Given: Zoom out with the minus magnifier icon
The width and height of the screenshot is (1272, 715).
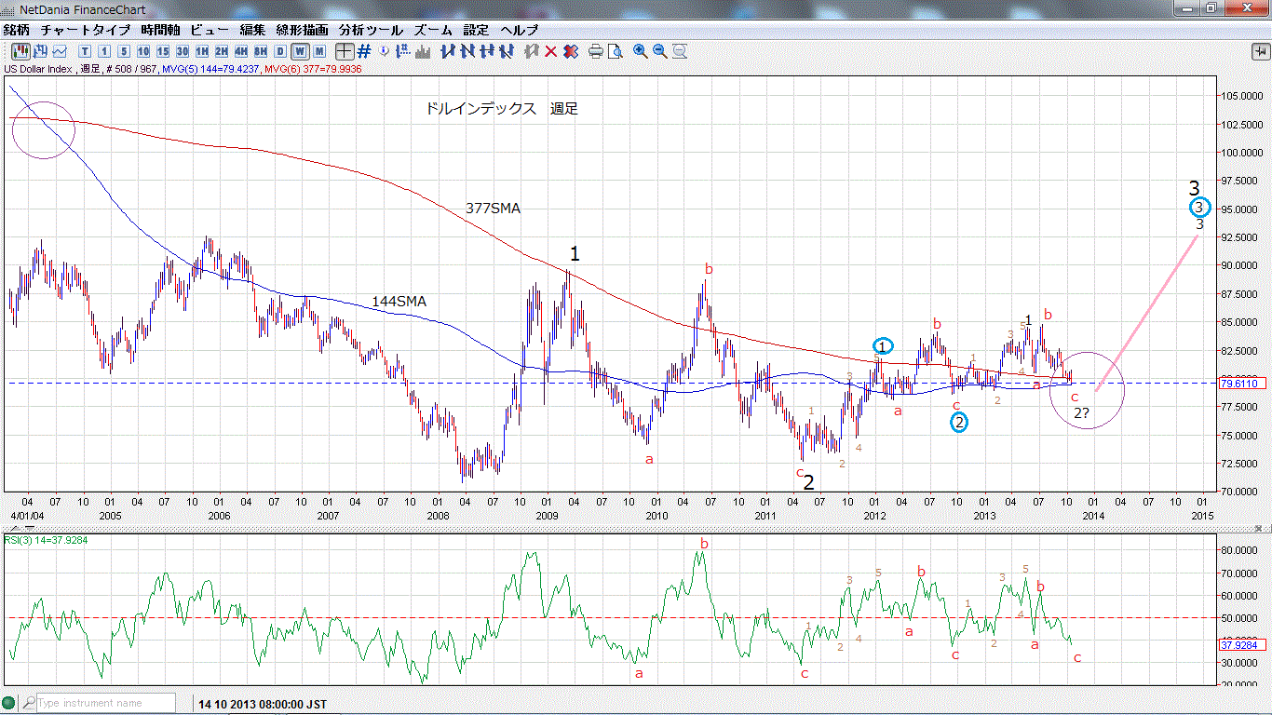Looking at the screenshot, I should [x=660, y=51].
